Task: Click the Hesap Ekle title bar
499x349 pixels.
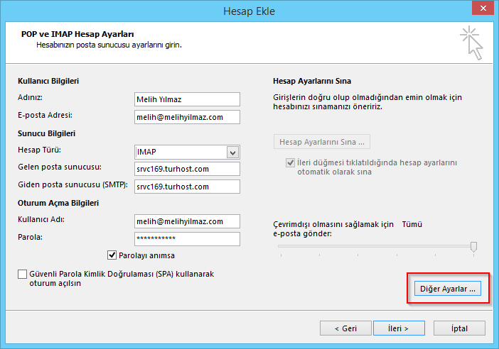Action: click(249, 11)
